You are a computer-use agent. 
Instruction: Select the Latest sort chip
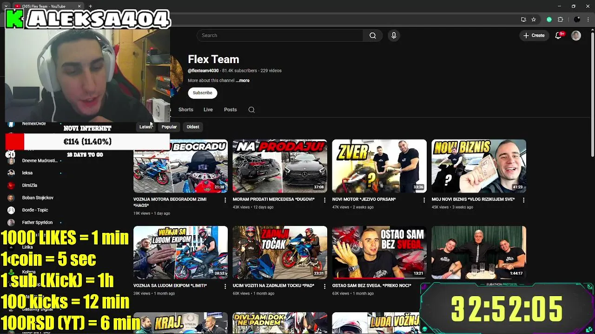click(x=145, y=127)
